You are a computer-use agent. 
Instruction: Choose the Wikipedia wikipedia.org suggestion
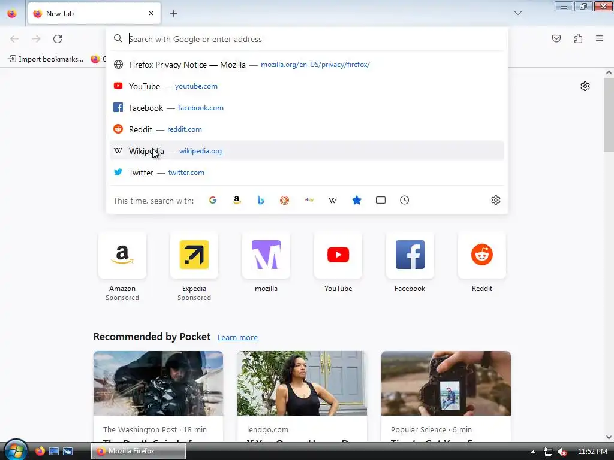(307, 150)
